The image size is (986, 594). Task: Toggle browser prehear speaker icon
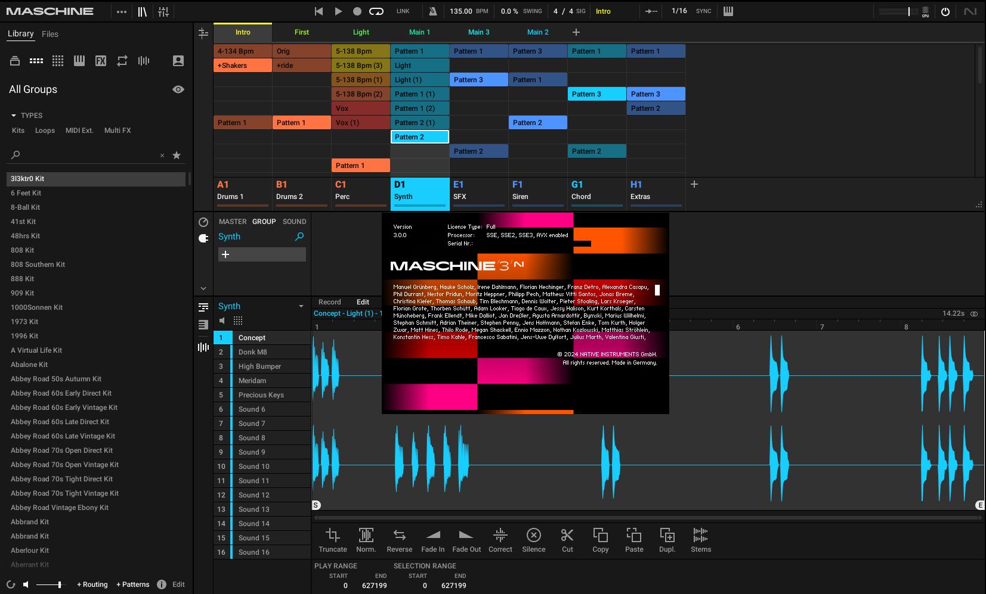(x=26, y=584)
